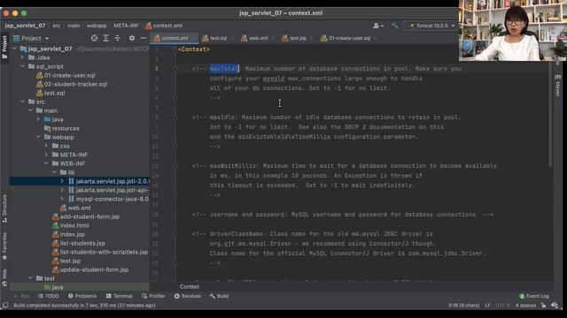Image resolution: width=567 pixels, height=318 pixels.
Task: Hide the Project panel with minus icon
Action: (x=144, y=38)
